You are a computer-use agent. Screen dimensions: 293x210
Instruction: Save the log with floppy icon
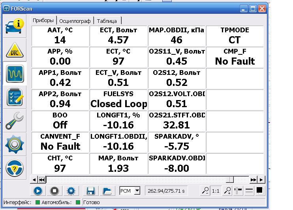(x=91, y=191)
